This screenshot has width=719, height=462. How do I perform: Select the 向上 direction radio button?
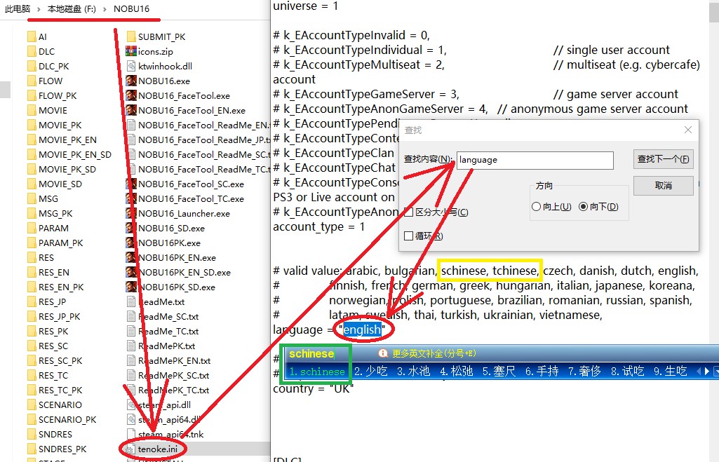tap(536, 207)
